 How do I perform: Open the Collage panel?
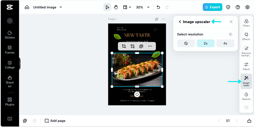coord(10,65)
